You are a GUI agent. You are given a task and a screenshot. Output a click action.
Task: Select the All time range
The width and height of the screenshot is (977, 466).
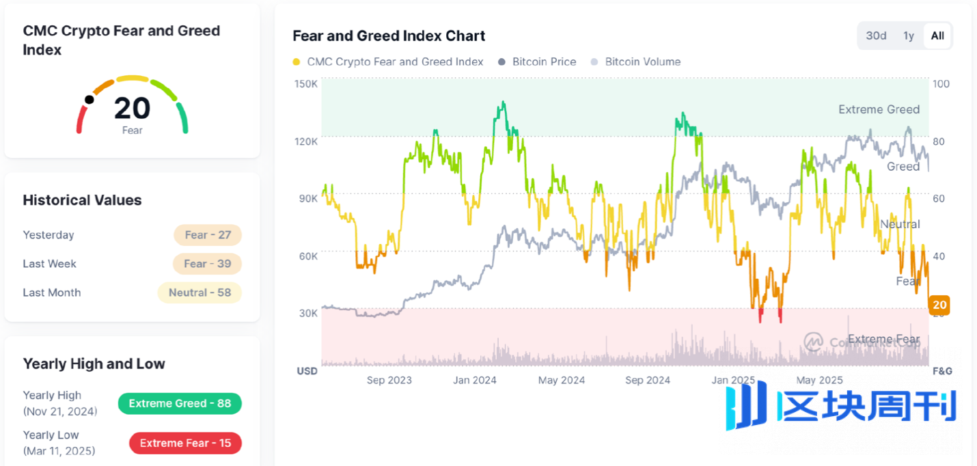click(x=937, y=36)
